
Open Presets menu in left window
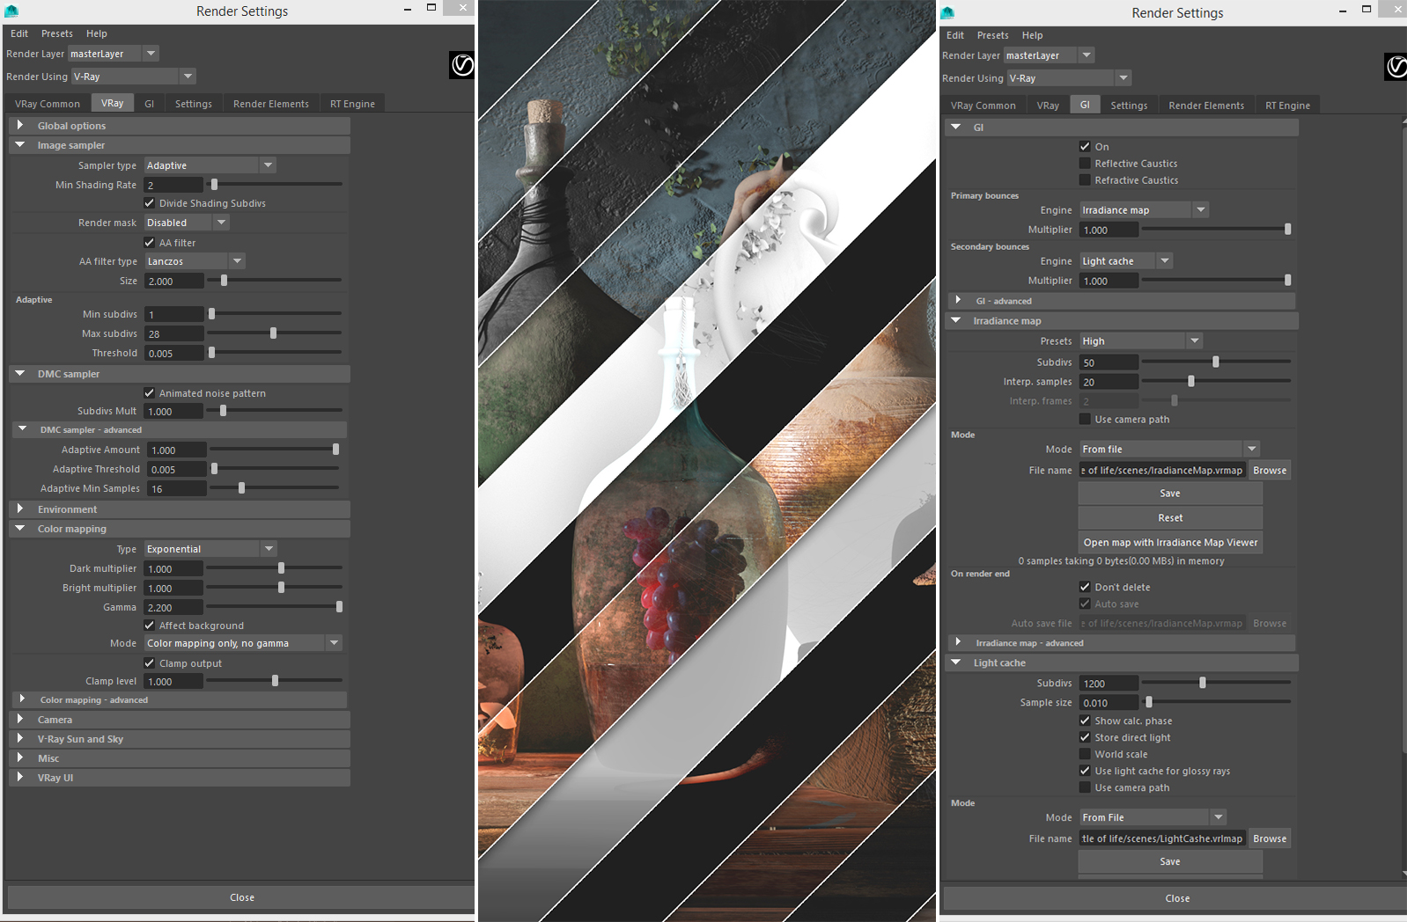click(57, 33)
